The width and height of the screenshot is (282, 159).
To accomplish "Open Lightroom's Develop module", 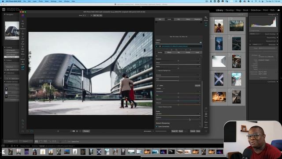I will click(230, 10).
